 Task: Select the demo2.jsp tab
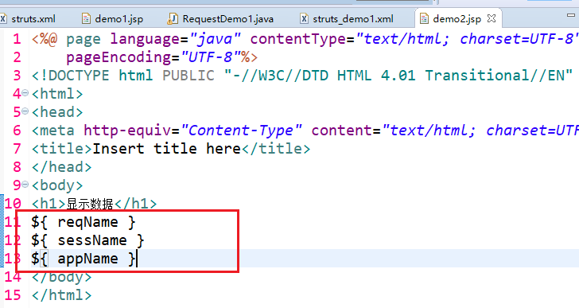point(457,19)
